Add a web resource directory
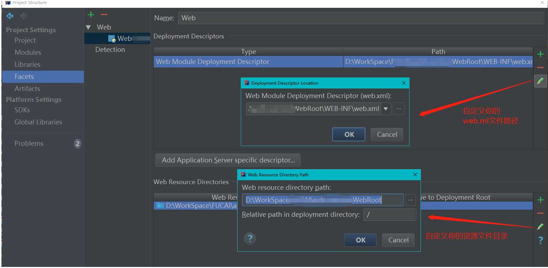Screen dimensions: 548x268 540,200
